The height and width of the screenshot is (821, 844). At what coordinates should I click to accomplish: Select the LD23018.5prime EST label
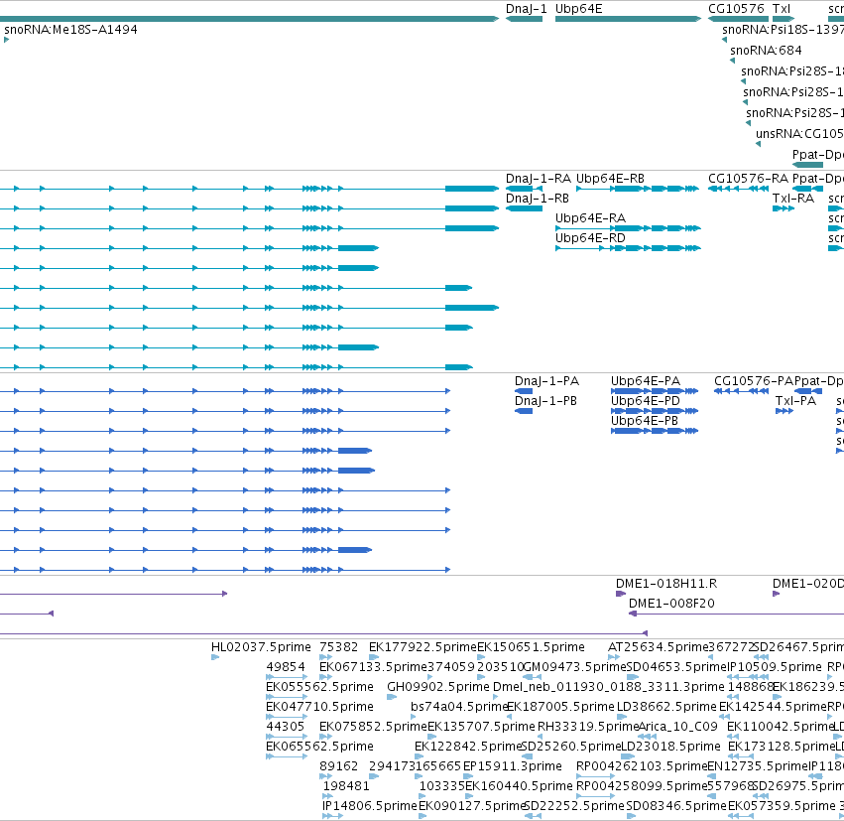point(670,747)
